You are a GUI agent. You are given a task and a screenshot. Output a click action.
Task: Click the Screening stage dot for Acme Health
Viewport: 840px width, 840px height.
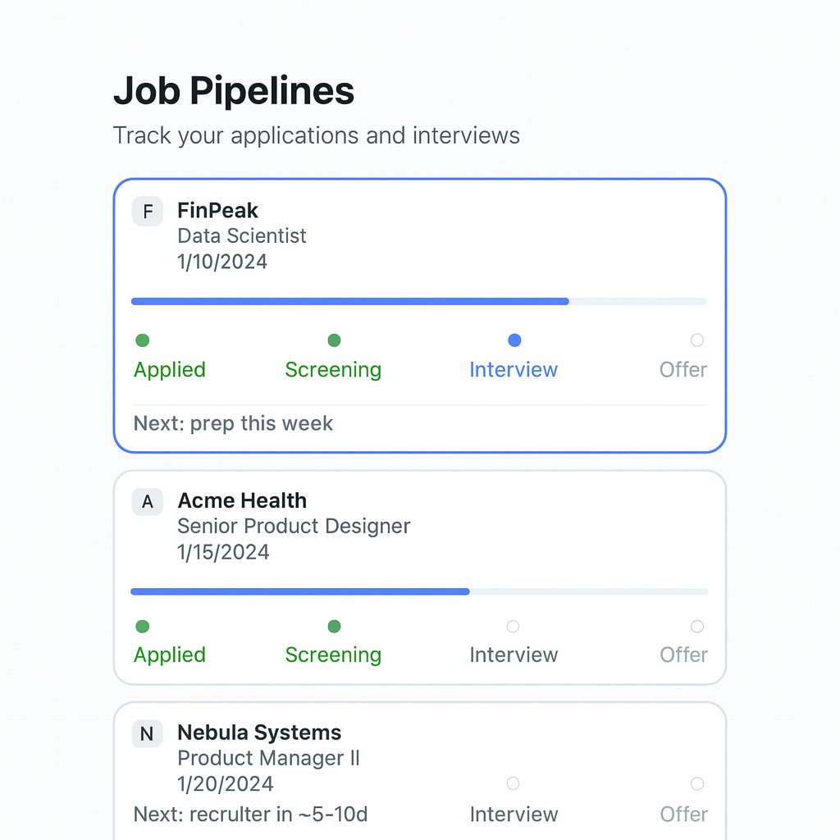334,626
